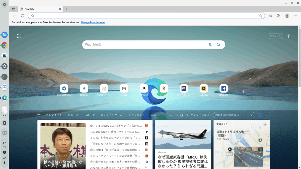This screenshot has width=301, height=169.
Task: Show more feed categories ellipsis
Action: (x=172, y=115)
